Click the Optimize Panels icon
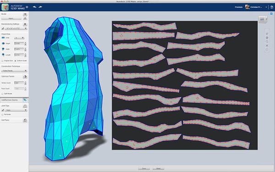This screenshot has height=172, width=275. pyautogui.click(x=25, y=77)
